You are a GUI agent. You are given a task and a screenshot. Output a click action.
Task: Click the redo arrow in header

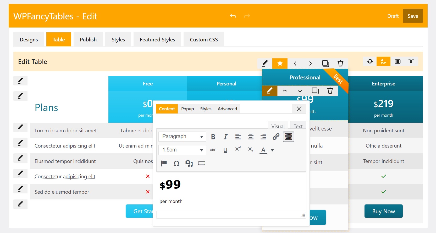click(247, 16)
